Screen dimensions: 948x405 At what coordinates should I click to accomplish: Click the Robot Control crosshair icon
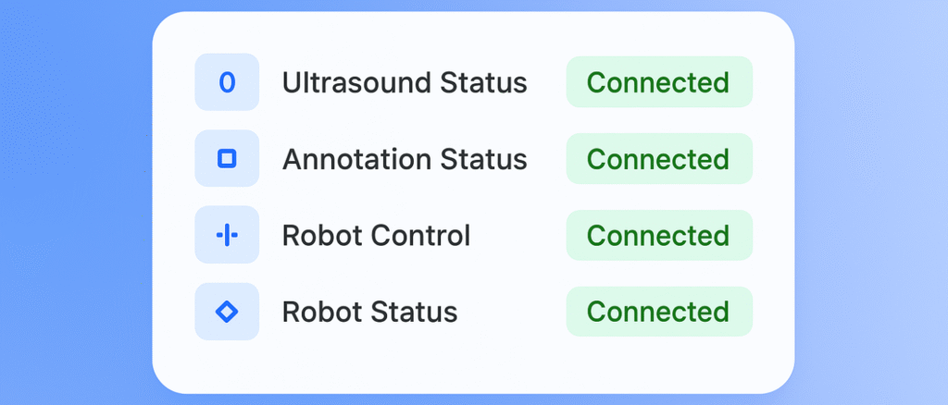pos(227,236)
